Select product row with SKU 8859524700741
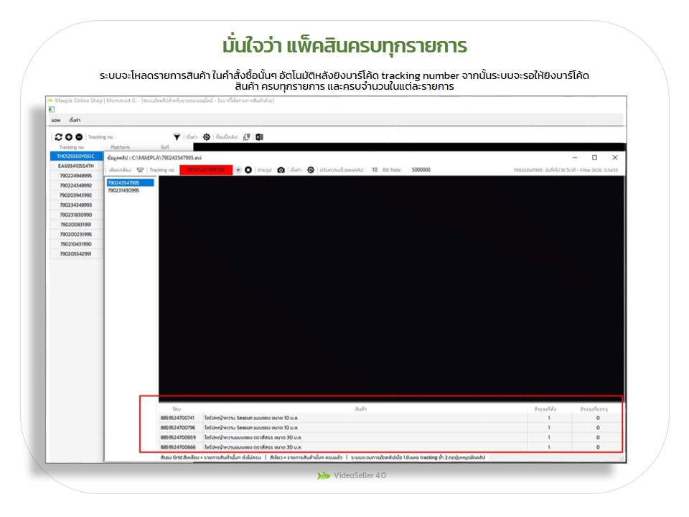Screen dimensions: 689x517 178,417
